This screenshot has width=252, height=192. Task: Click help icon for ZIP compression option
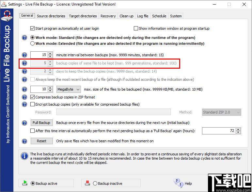point(24,97)
